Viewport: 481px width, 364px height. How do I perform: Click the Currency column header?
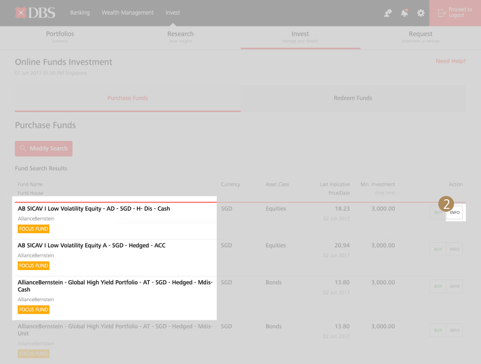[230, 185]
